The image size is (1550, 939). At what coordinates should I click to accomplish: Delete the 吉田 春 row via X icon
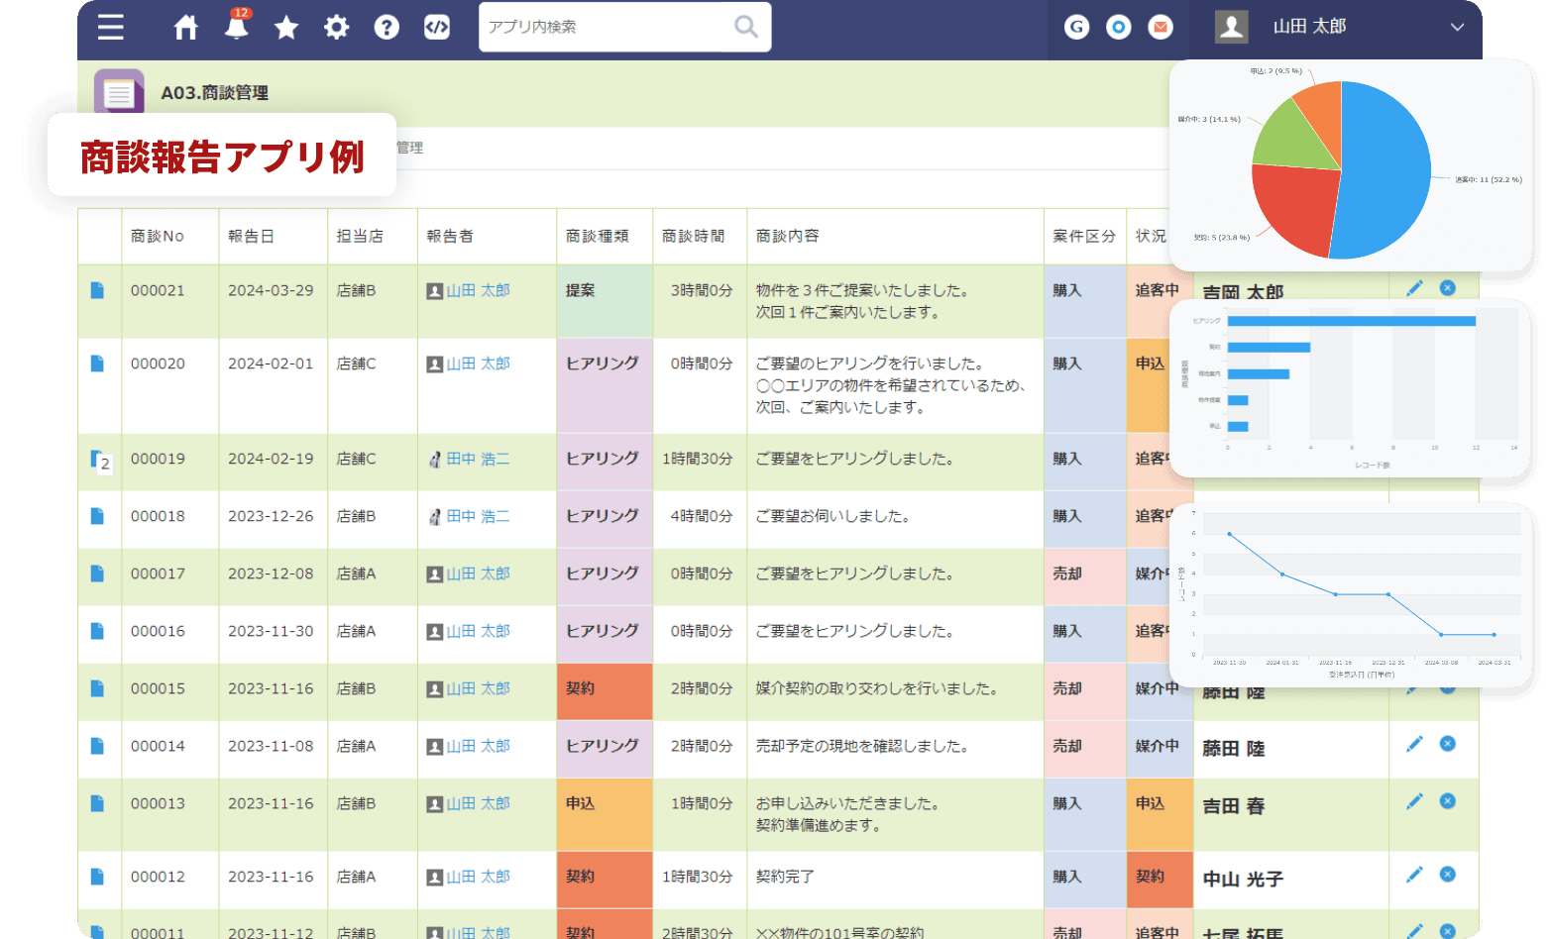pos(1448,801)
